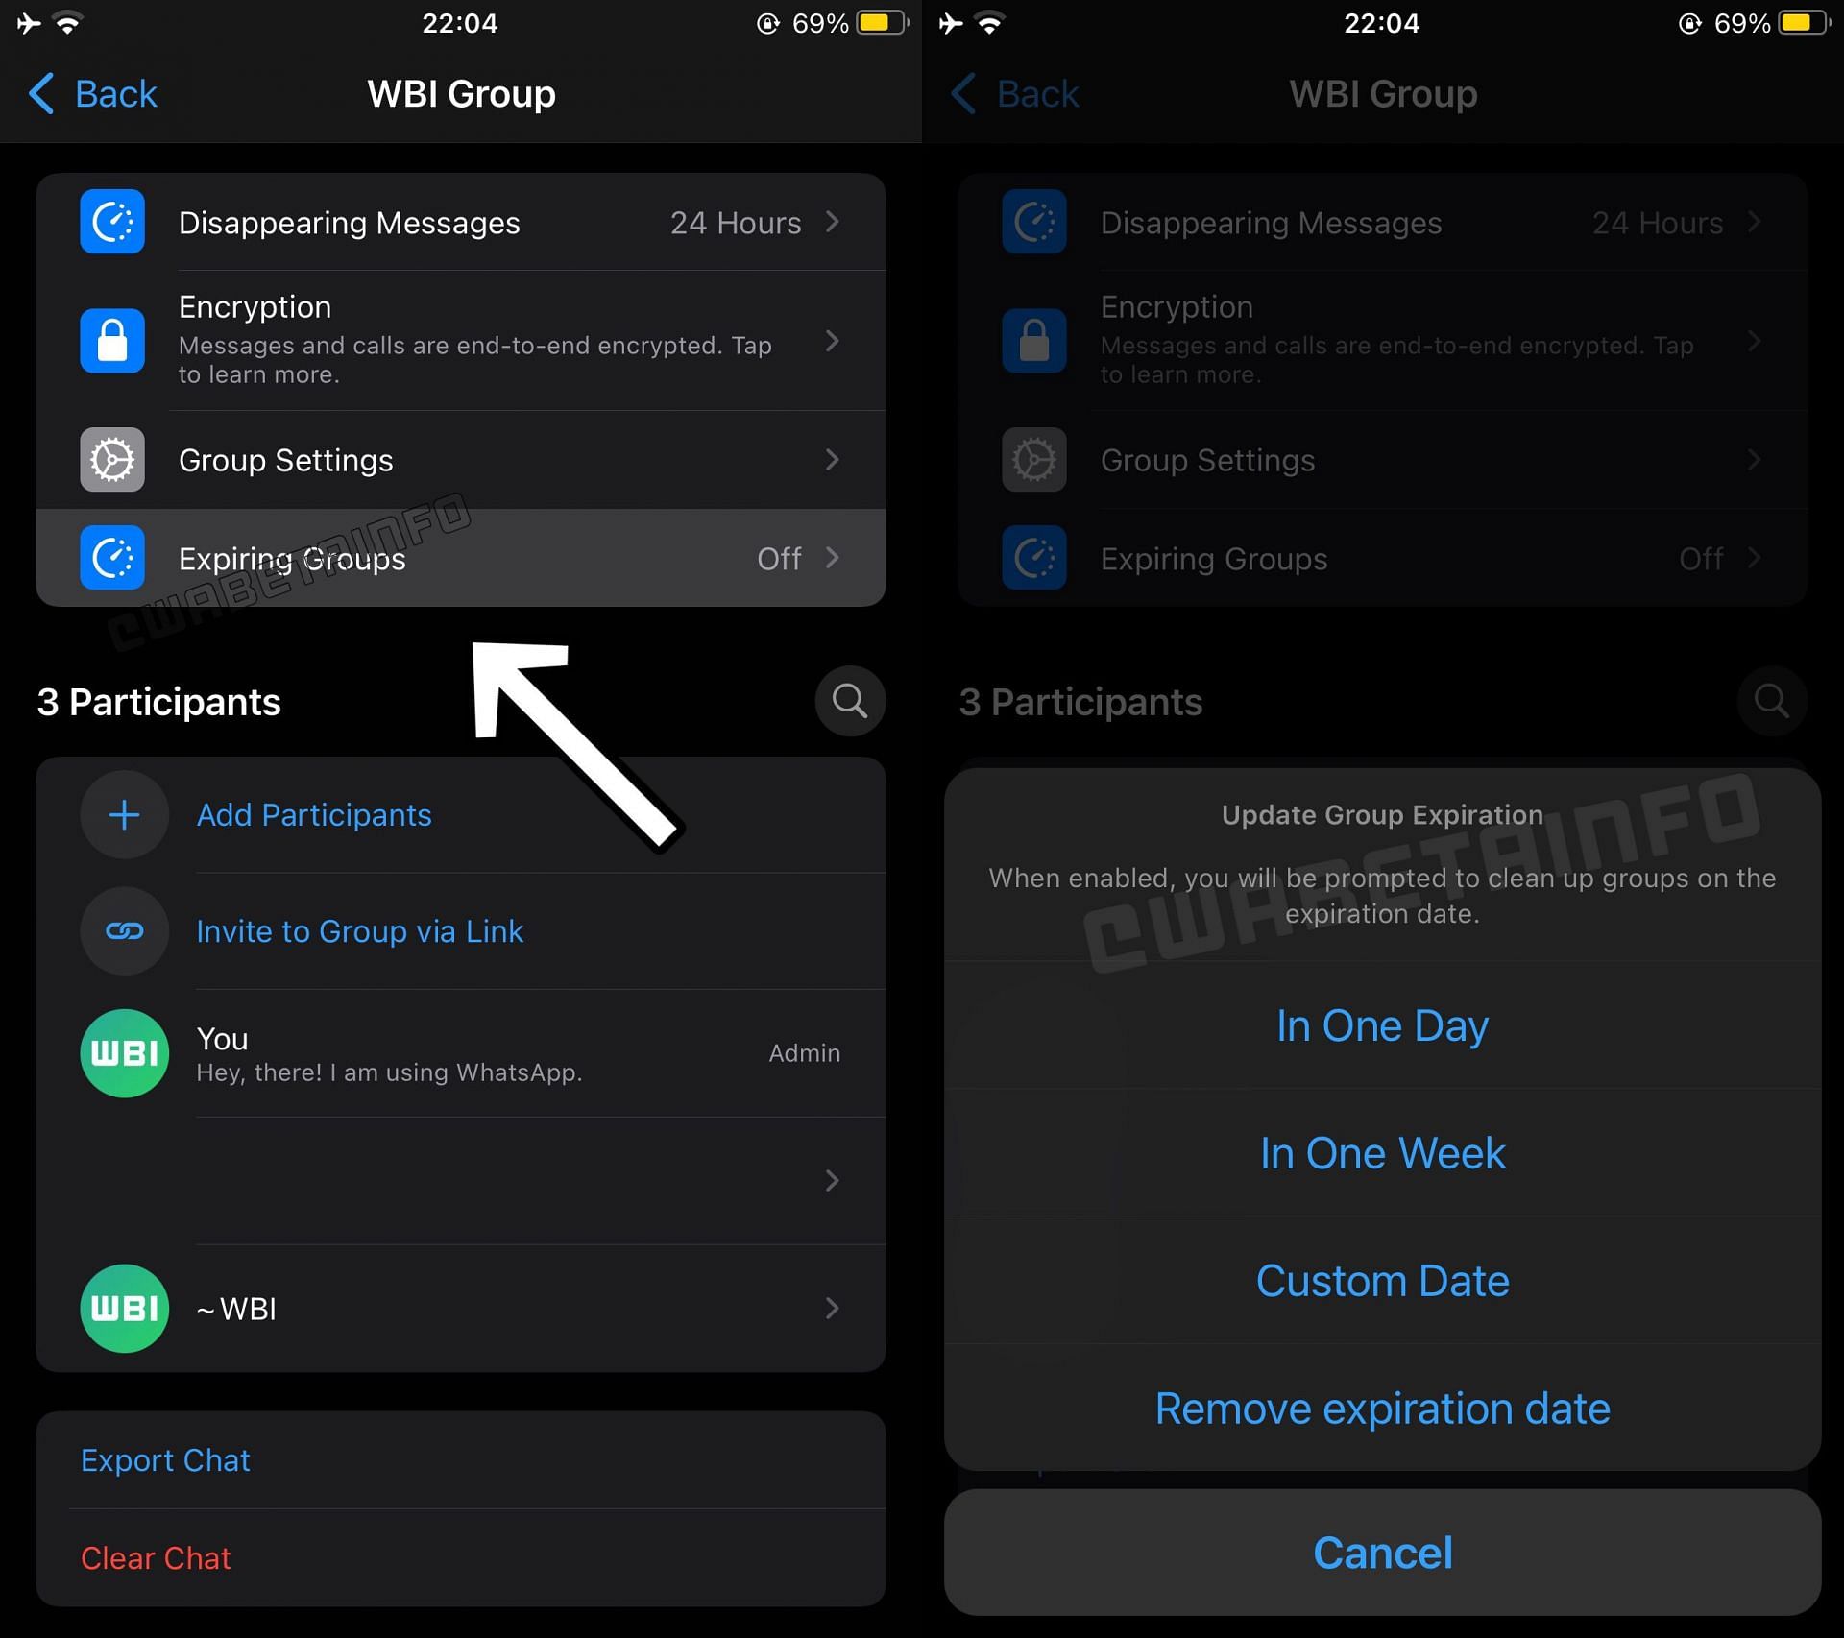Tap the Encryption lock icon
Screen dimensions: 1844x1638
click(112, 337)
